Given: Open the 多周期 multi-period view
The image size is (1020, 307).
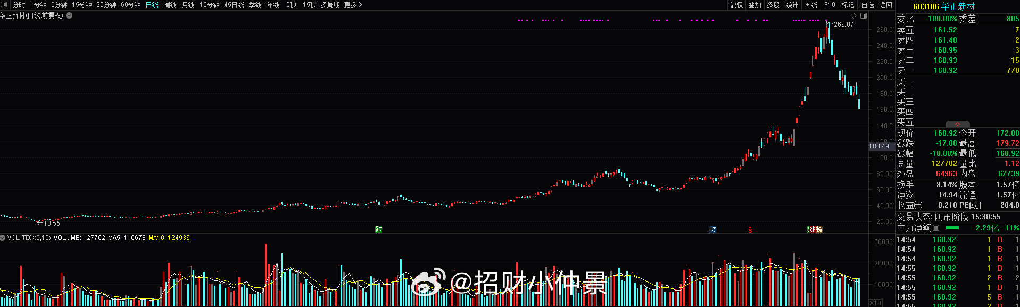Looking at the screenshot, I should point(330,5).
